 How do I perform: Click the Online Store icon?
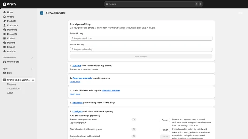4,62
